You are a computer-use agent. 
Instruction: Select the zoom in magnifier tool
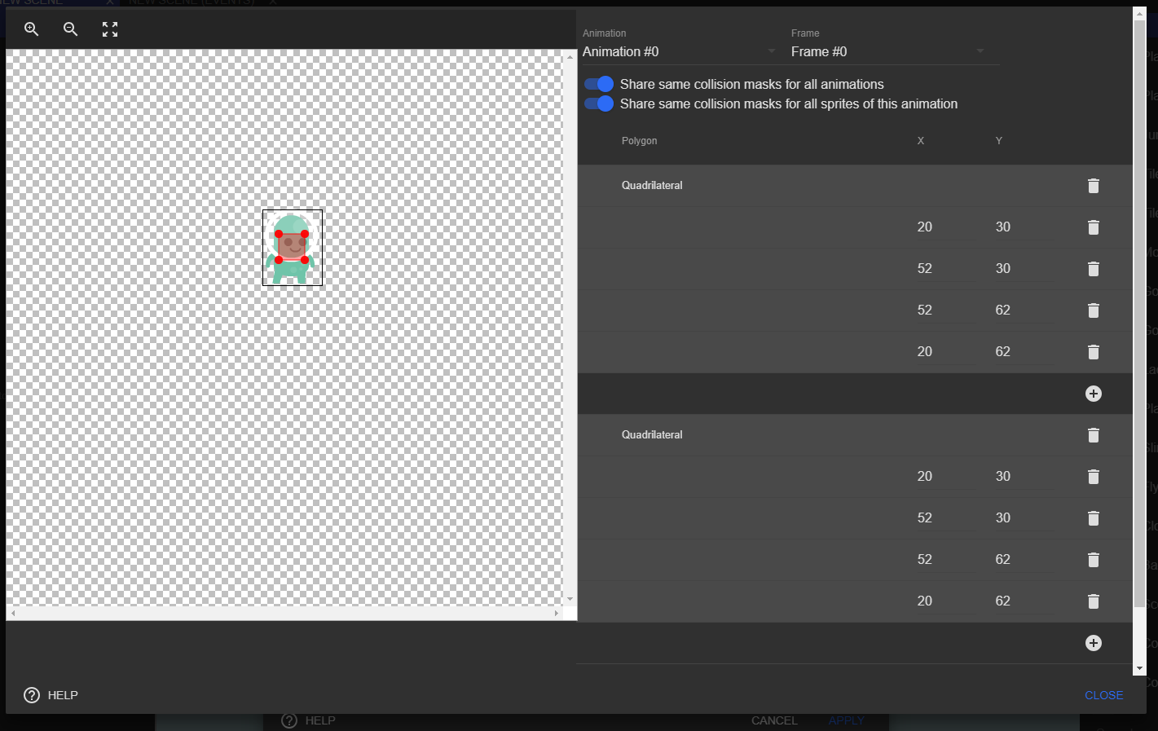[31, 29]
